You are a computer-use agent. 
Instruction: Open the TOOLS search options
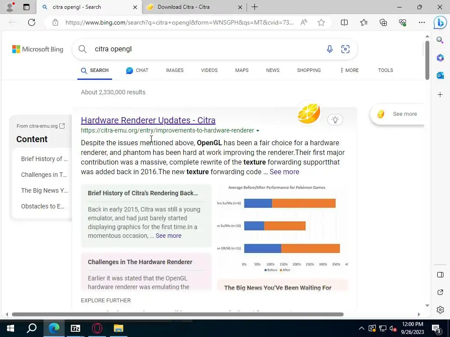point(385,70)
